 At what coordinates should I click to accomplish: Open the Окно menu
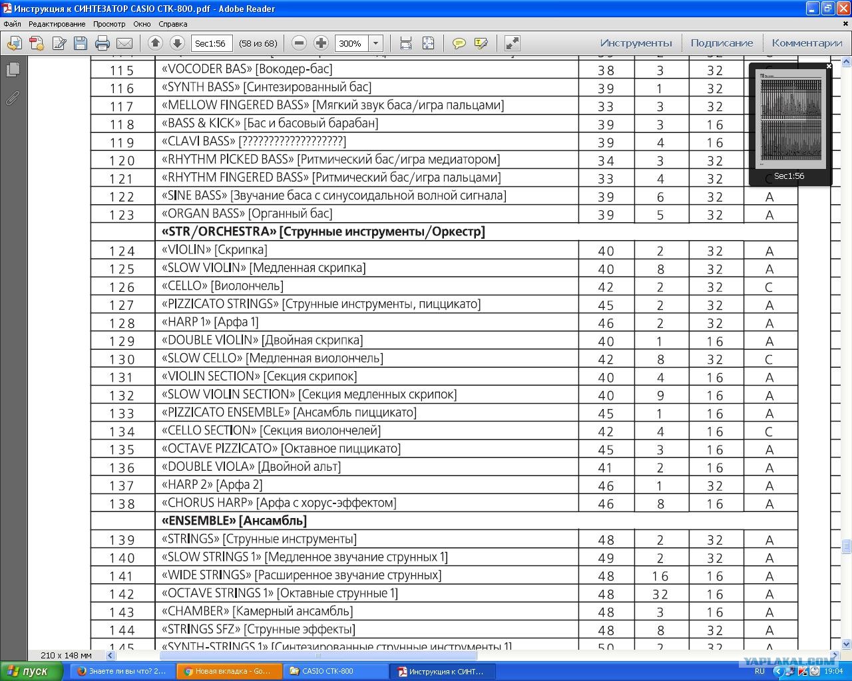(142, 24)
